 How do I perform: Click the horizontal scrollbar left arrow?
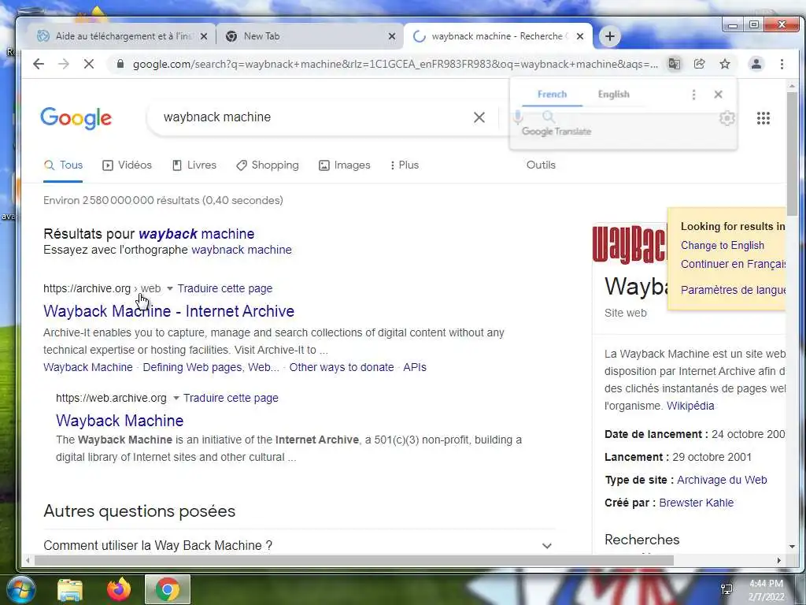[28, 560]
